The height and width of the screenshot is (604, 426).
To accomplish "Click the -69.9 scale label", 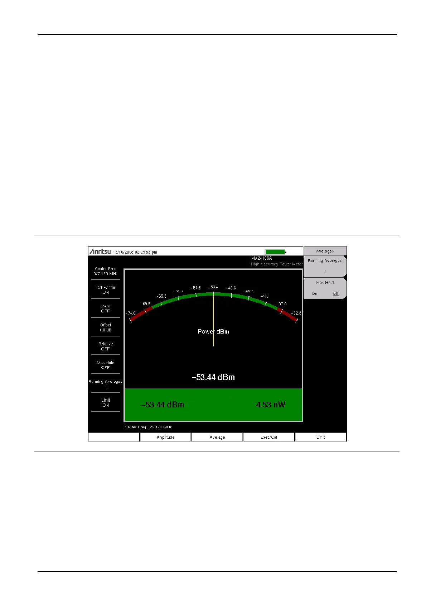I will [145, 304].
